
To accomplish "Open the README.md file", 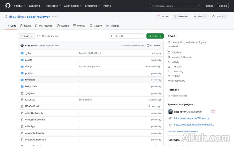I will [x=32, y=106].
